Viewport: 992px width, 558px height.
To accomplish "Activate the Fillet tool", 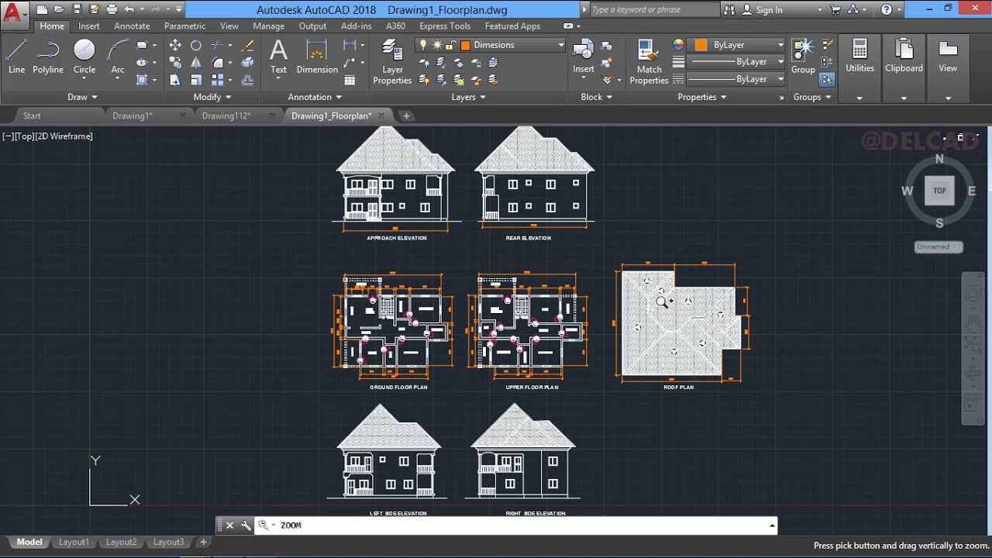I will click(x=218, y=63).
